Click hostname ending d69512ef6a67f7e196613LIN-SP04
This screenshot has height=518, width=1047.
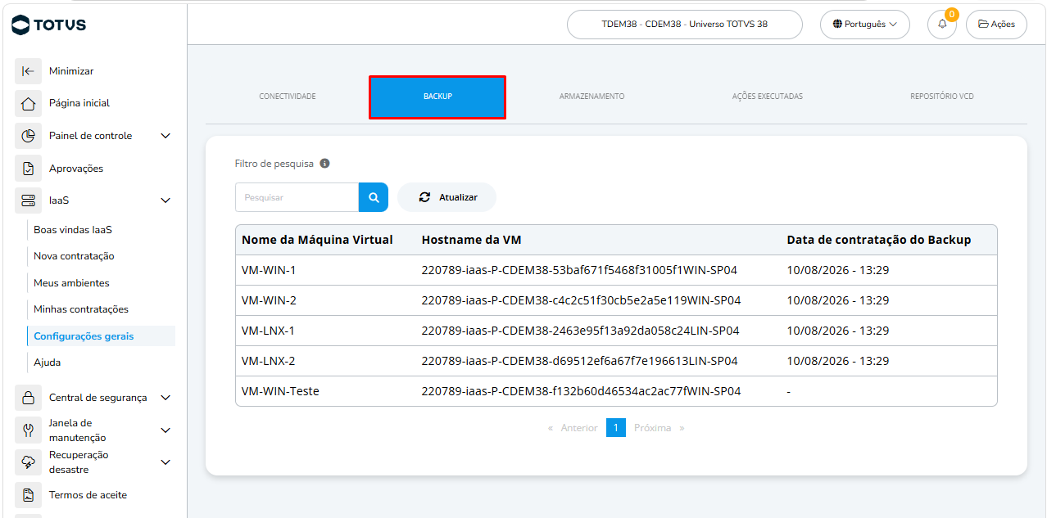coord(579,361)
